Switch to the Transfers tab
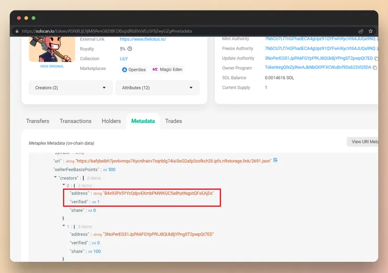 pyautogui.click(x=38, y=121)
